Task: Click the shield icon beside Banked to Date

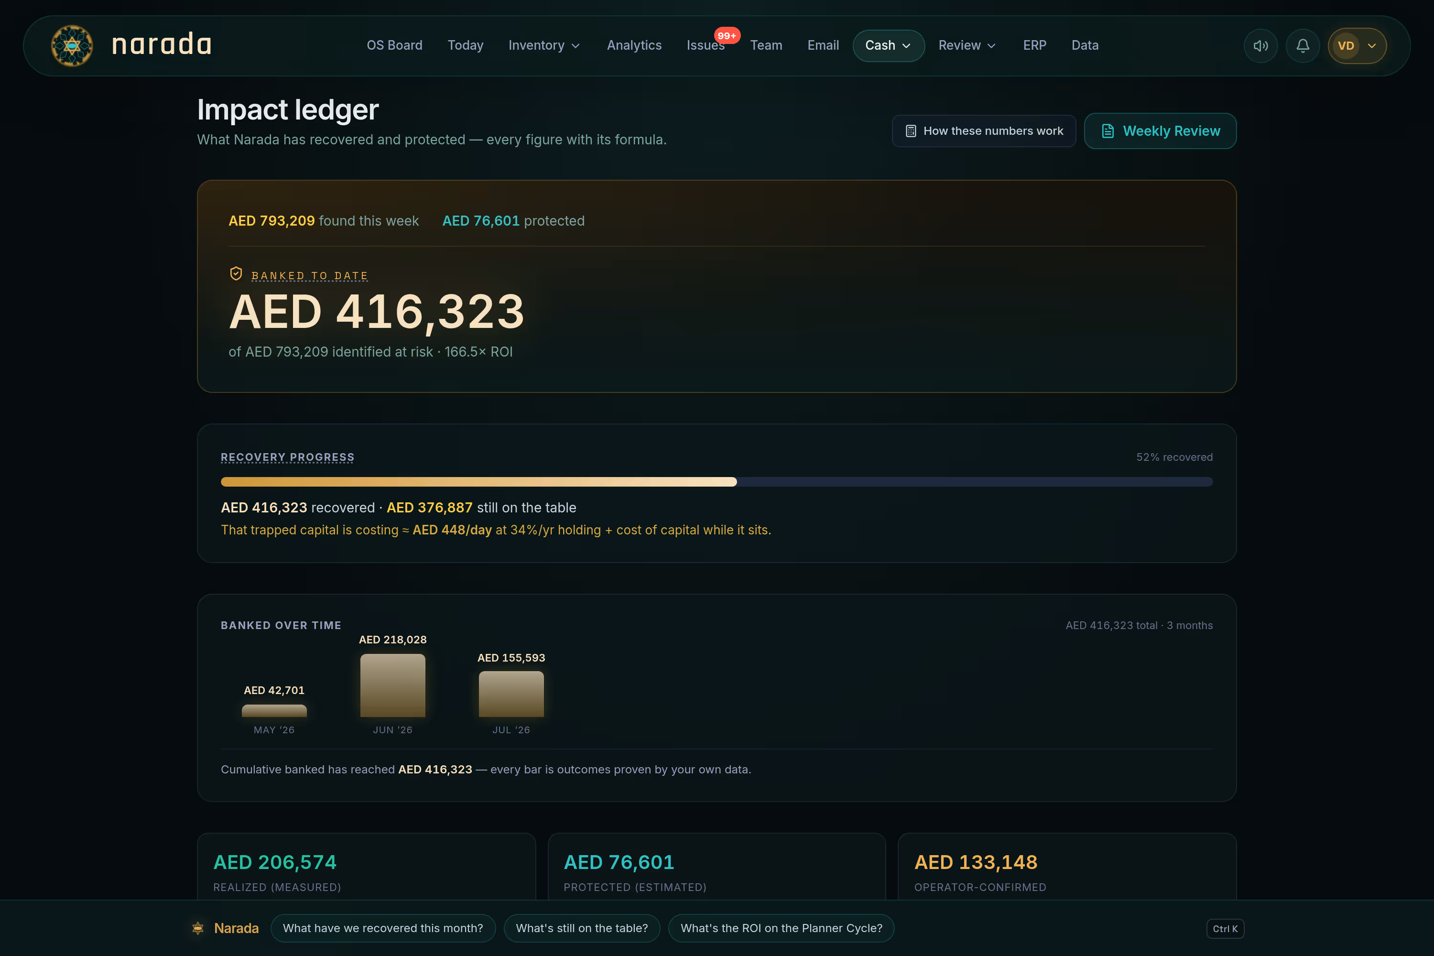Action: 236,274
